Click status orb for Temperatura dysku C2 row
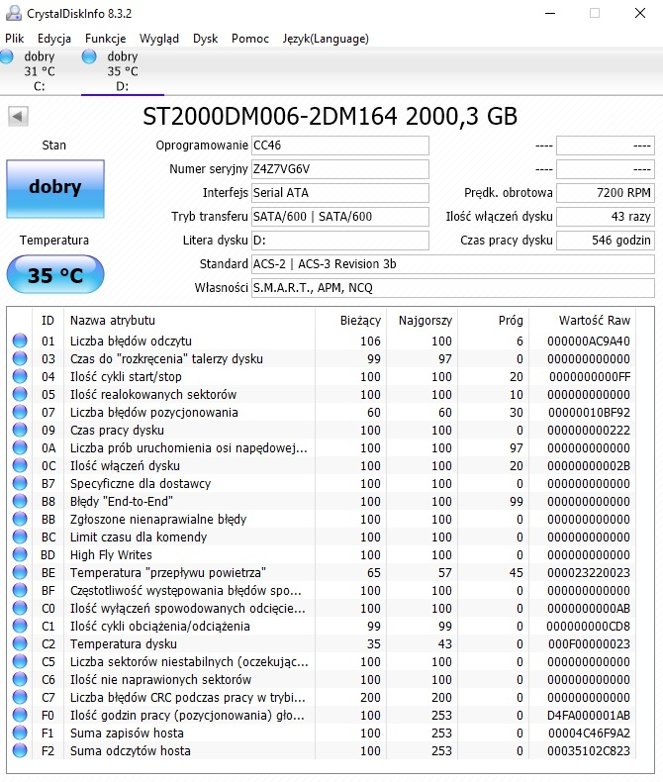The height and width of the screenshot is (782, 663). 20,643
